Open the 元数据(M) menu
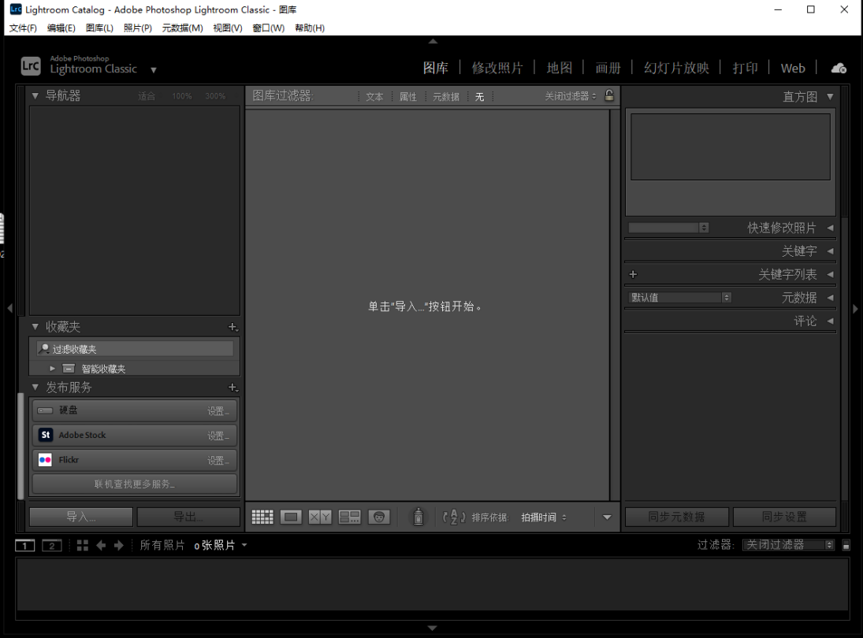The width and height of the screenshot is (863, 638). coord(182,28)
